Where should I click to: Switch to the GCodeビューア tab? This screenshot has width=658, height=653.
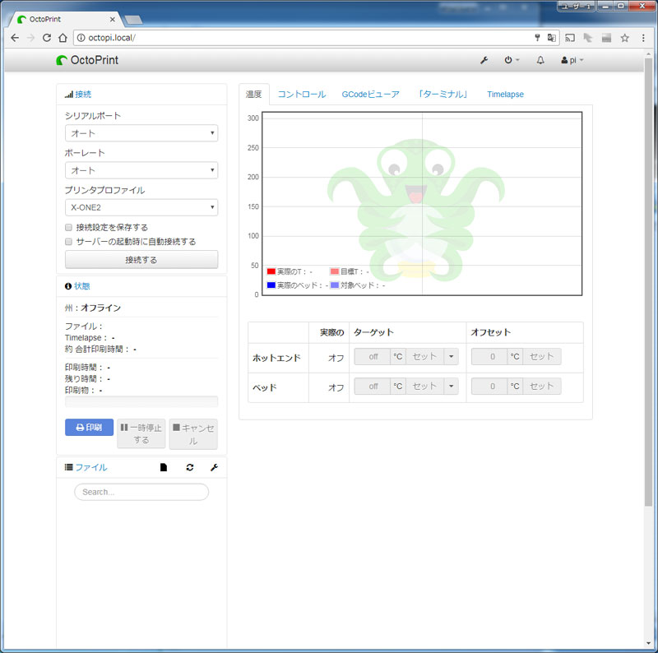[x=371, y=95]
